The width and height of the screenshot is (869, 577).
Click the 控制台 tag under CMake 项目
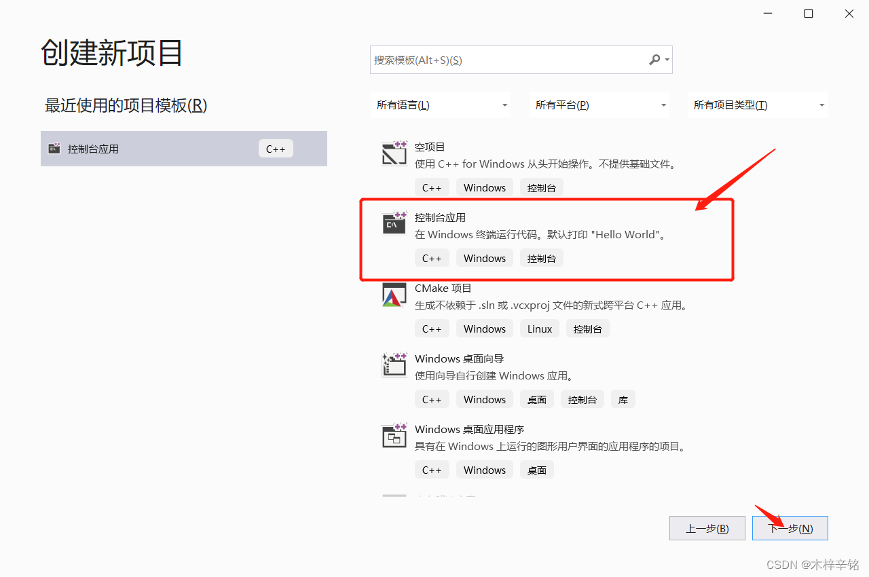point(588,329)
